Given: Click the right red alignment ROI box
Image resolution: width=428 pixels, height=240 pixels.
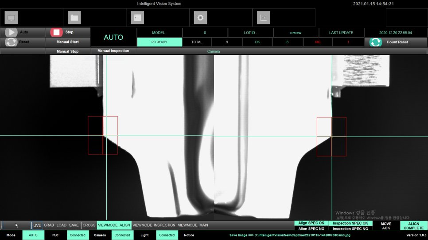Looking at the screenshot, I should (x=332, y=137).
